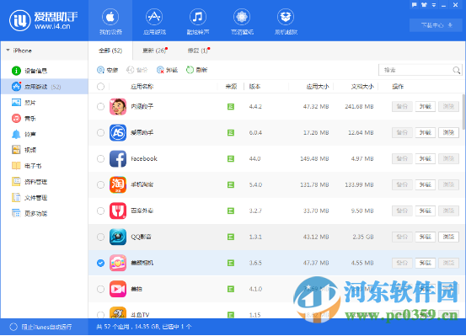Image resolution: width=466 pixels, height=336 pixels.
Task: Click the Facebook app name text
Action: 144,158
